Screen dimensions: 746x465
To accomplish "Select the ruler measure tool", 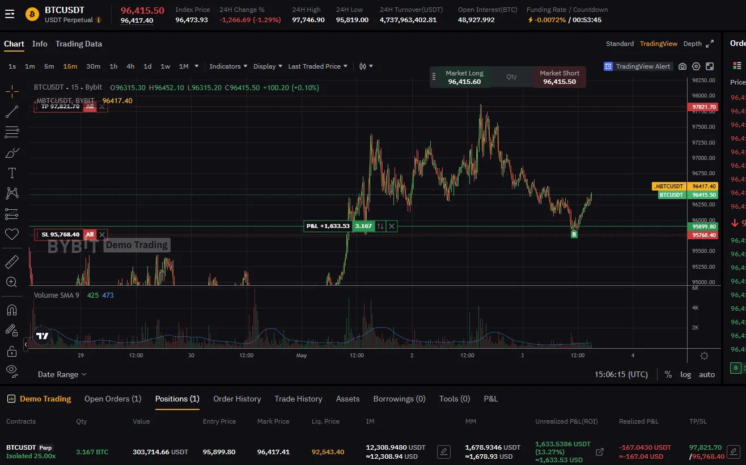I will [12, 261].
